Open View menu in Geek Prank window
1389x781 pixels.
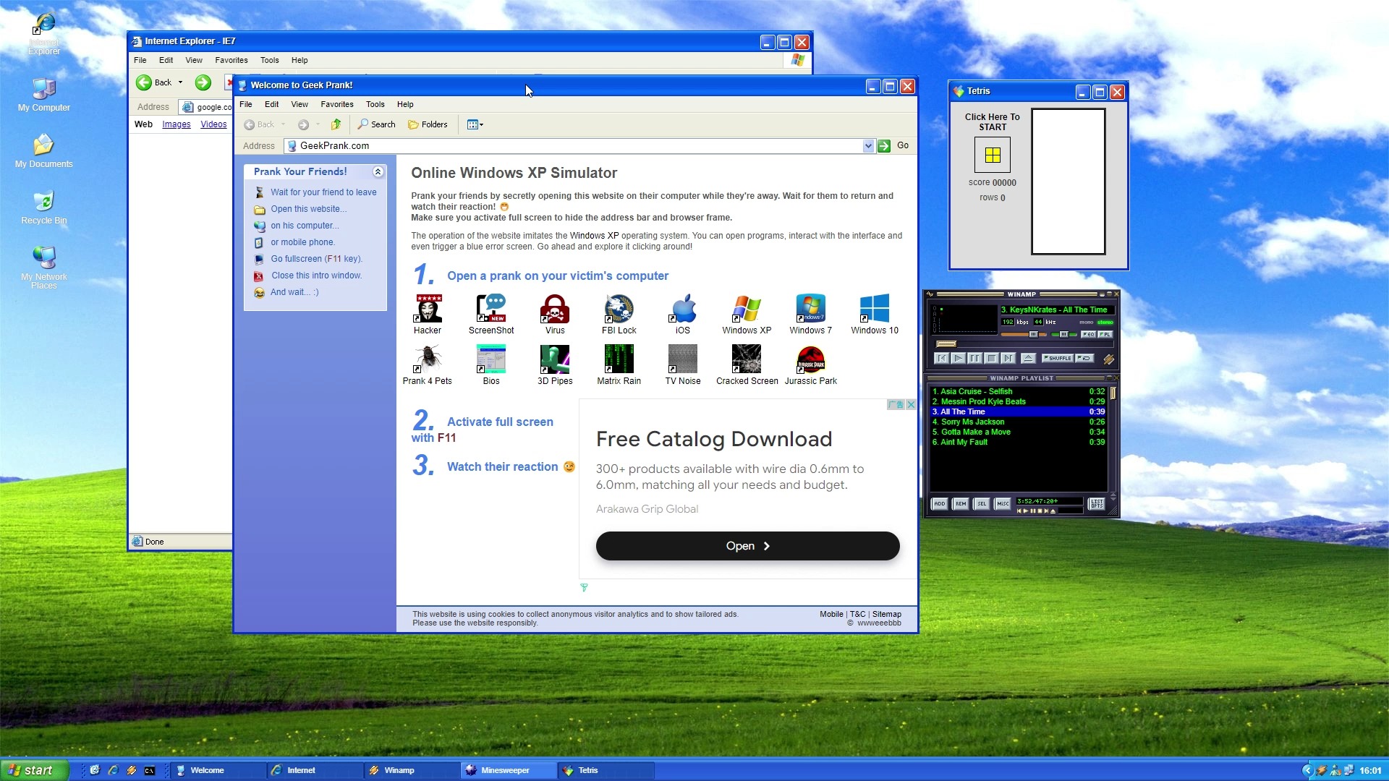click(x=300, y=104)
